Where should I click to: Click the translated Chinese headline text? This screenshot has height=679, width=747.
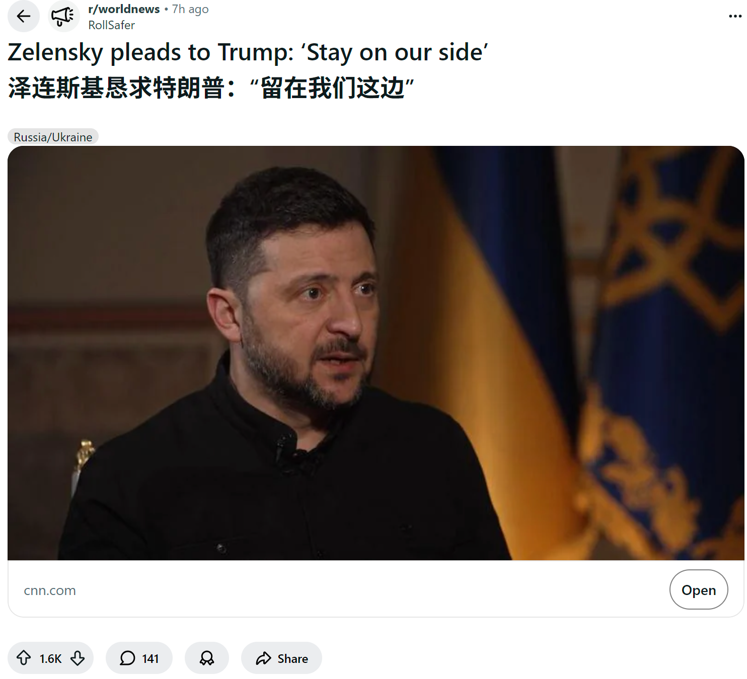tap(211, 88)
